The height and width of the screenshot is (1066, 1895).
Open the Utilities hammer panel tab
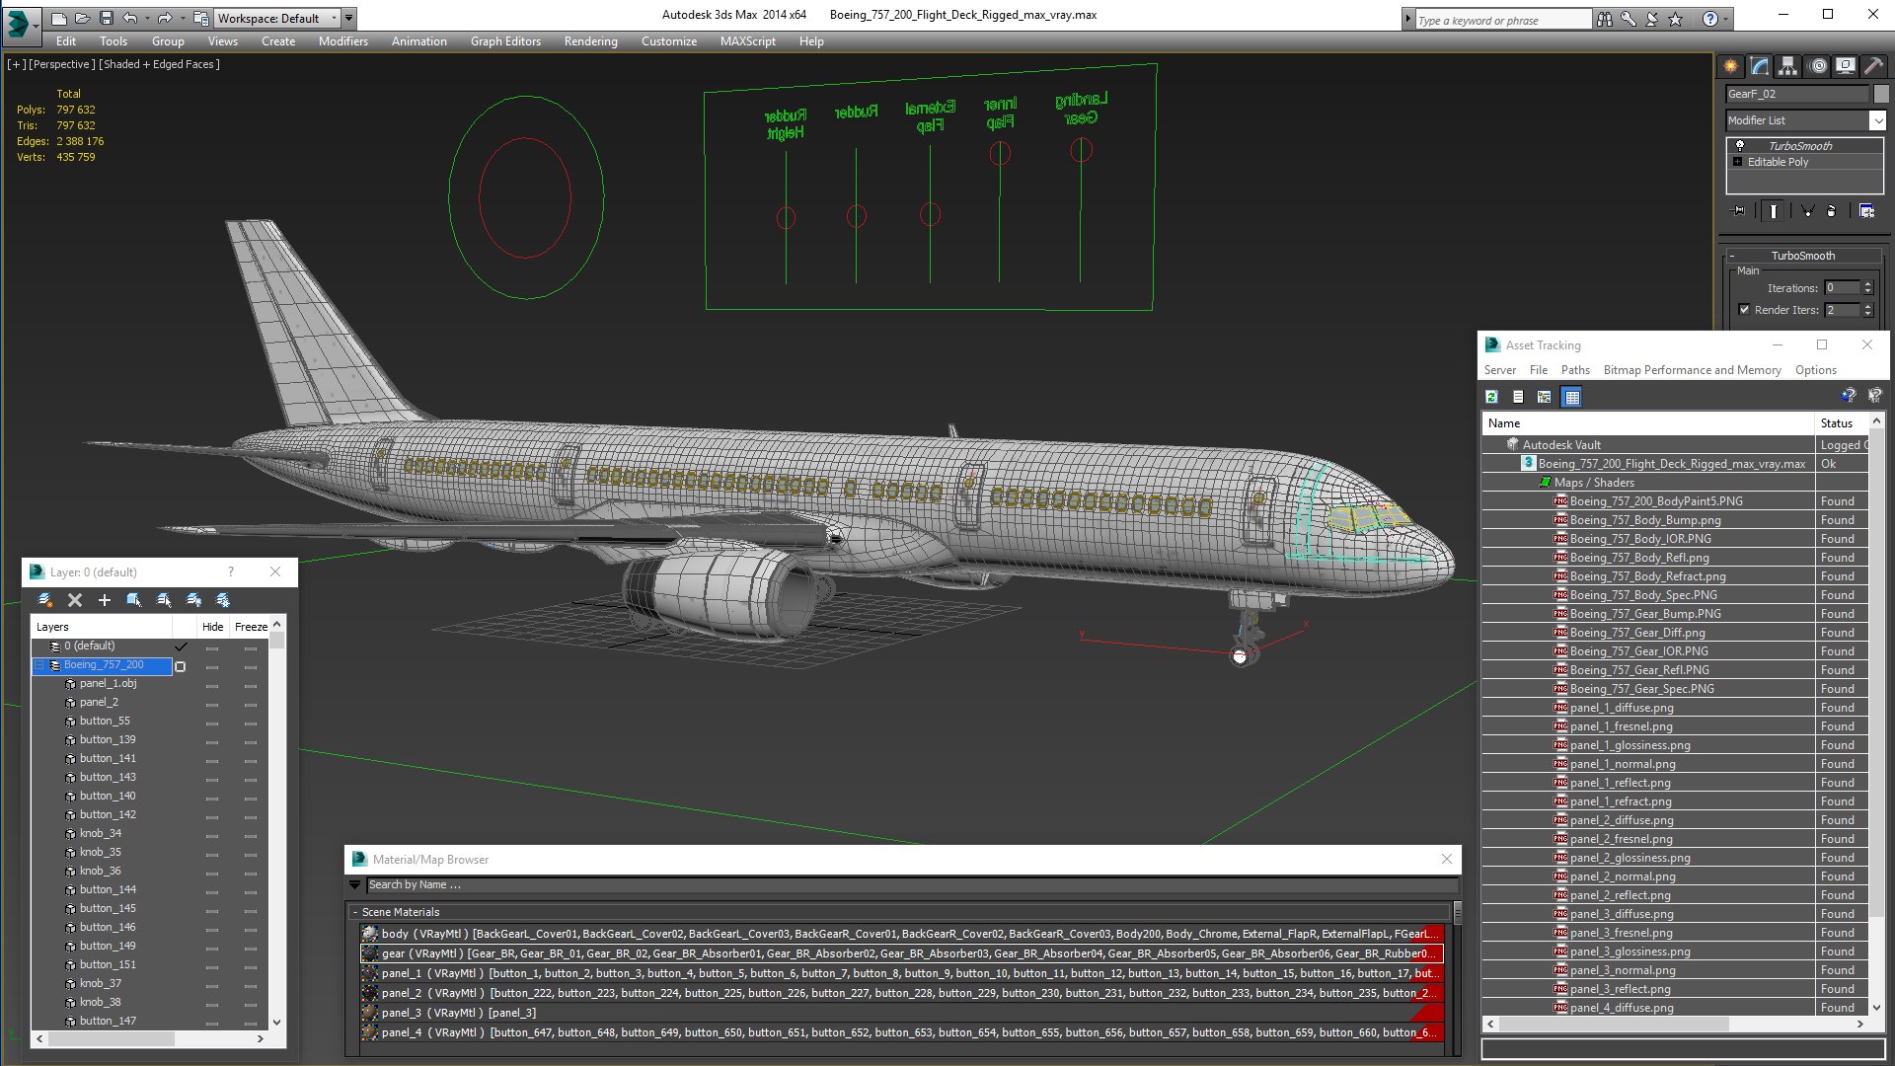tap(1872, 66)
